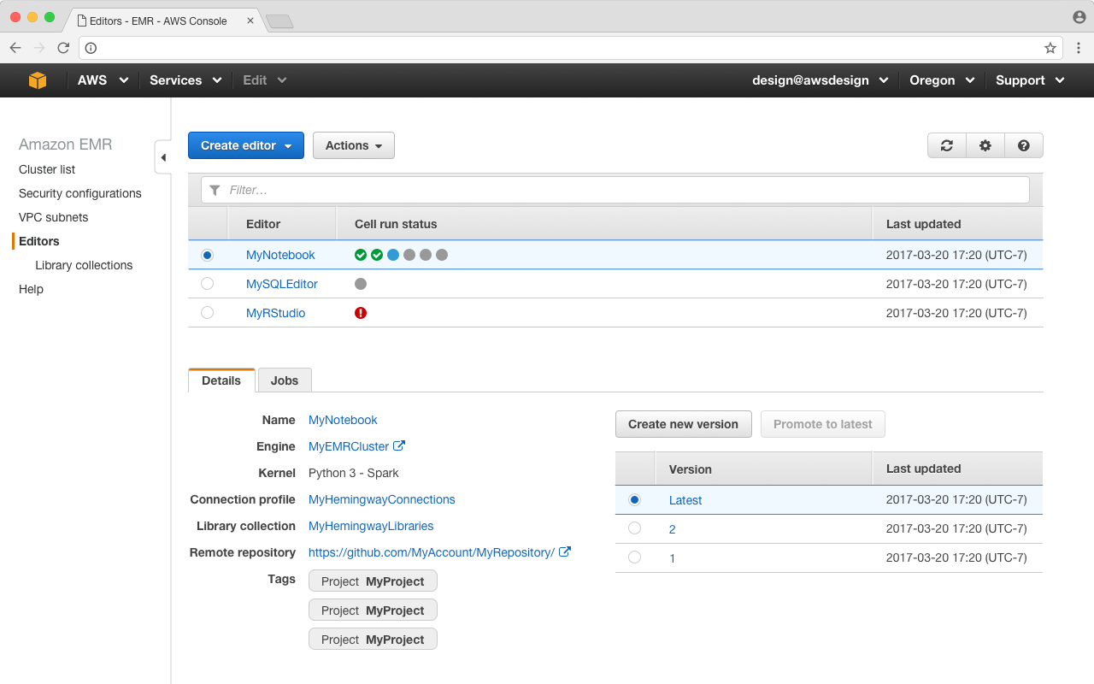Click the Create new version button
The width and height of the screenshot is (1094, 684).
point(683,424)
